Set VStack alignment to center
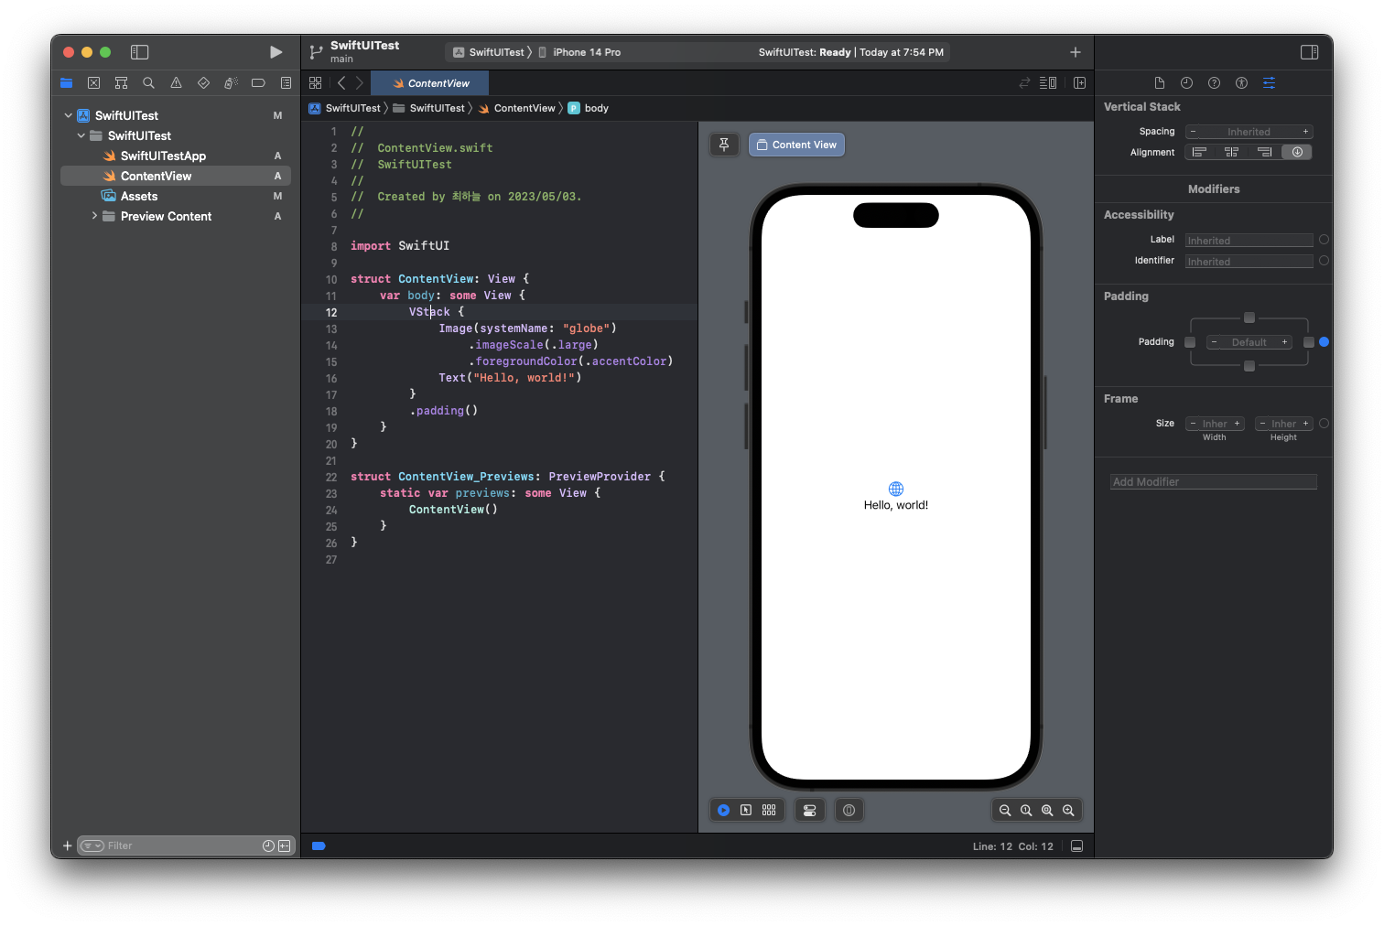Screen dimensions: 1384x926 pos(1232,152)
